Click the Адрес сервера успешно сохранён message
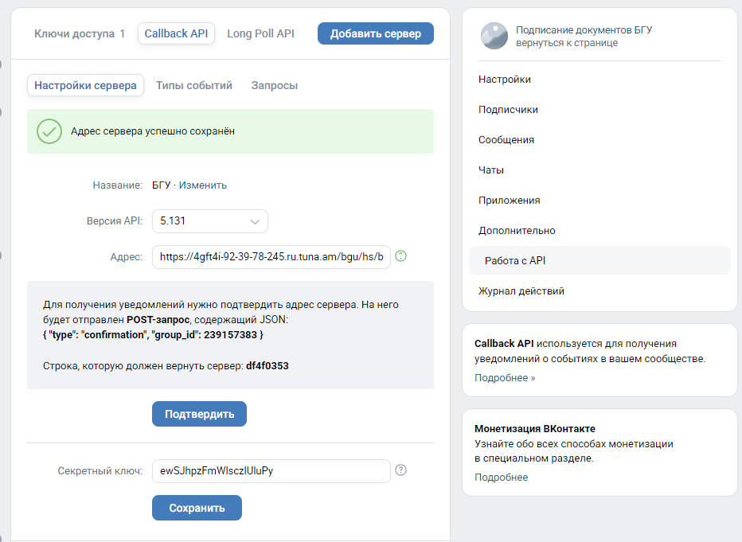This screenshot has width=742, height=542. [153, 131]
